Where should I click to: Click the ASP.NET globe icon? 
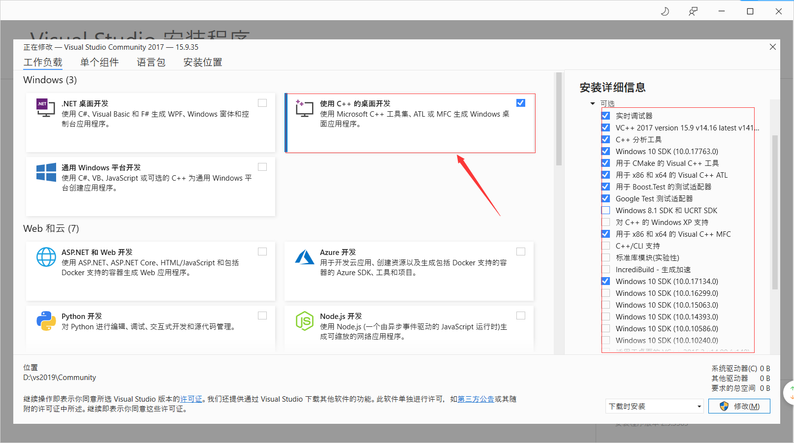coord(46,257)
